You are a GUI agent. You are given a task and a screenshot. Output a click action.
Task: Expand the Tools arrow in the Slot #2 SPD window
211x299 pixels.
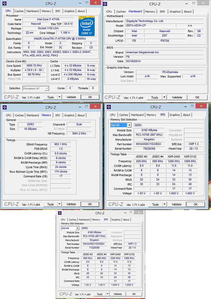(x=164, y=204)
